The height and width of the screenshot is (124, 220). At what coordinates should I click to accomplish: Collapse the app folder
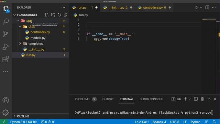click(x=18, y=21)
